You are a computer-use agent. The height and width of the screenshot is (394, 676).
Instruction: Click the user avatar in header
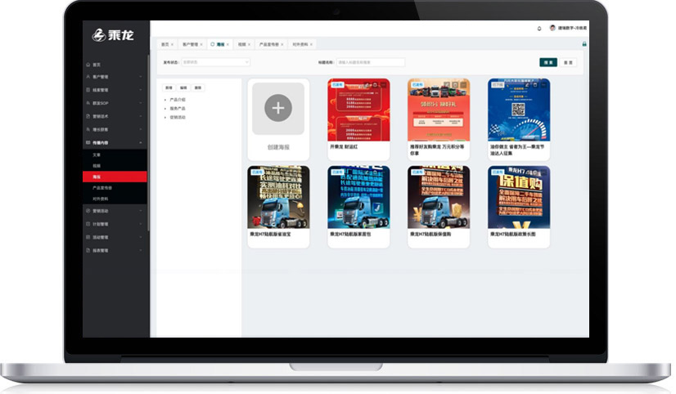click(x=552, y=29)
